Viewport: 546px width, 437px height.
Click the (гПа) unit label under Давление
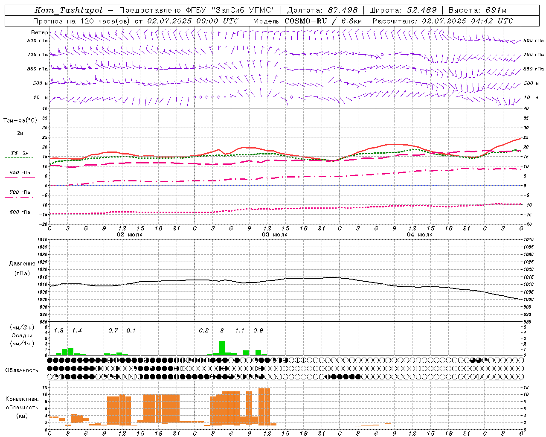[x=22, y=274]
